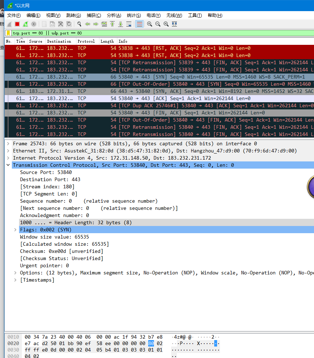Toggle auto-scroll during live capture

point(129,24)
